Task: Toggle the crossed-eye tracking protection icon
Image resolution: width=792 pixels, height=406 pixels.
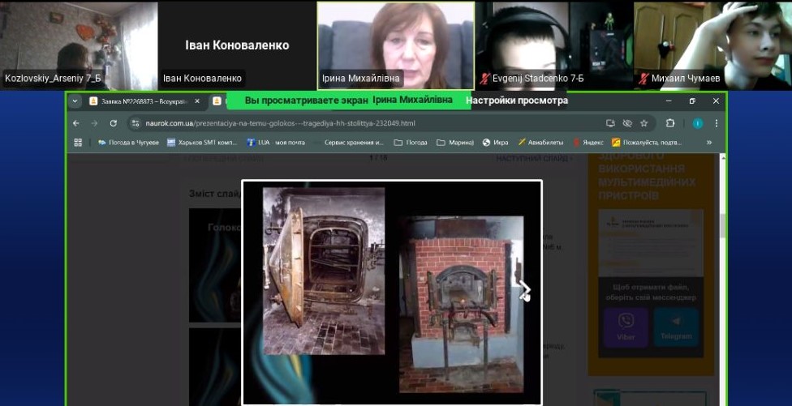Action: [x=627, y=123]
